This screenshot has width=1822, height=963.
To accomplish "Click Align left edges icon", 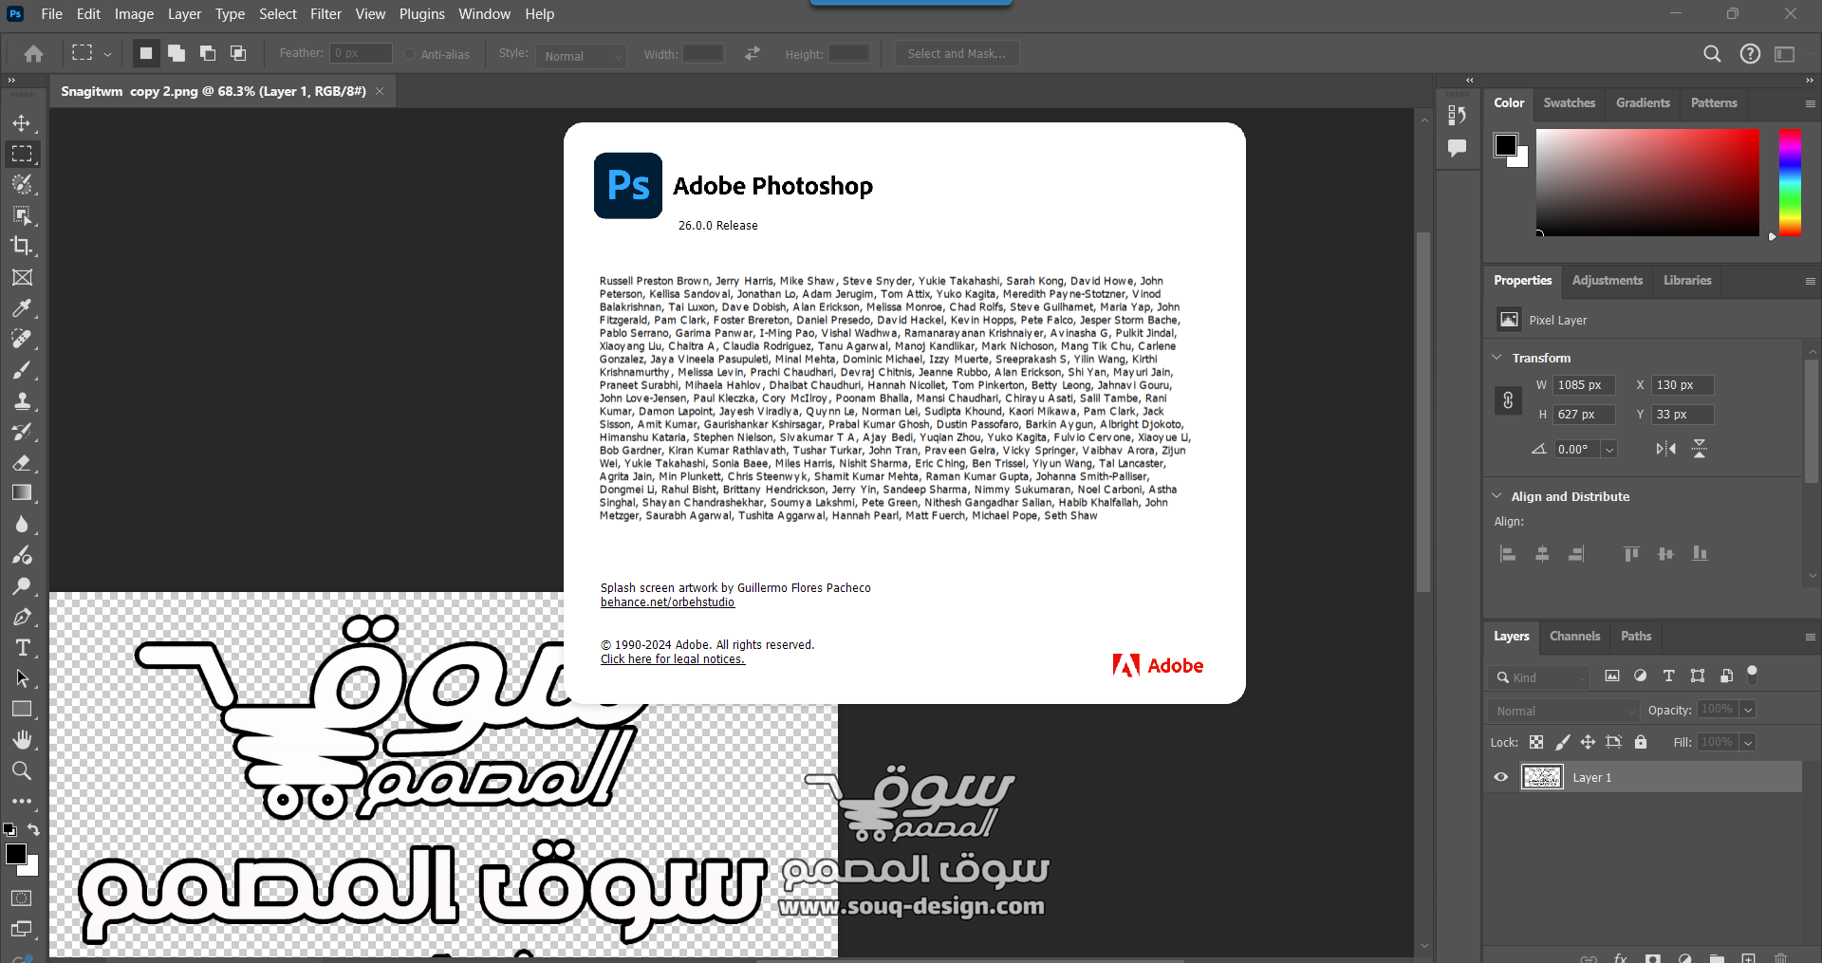I will coord(1508,554).
